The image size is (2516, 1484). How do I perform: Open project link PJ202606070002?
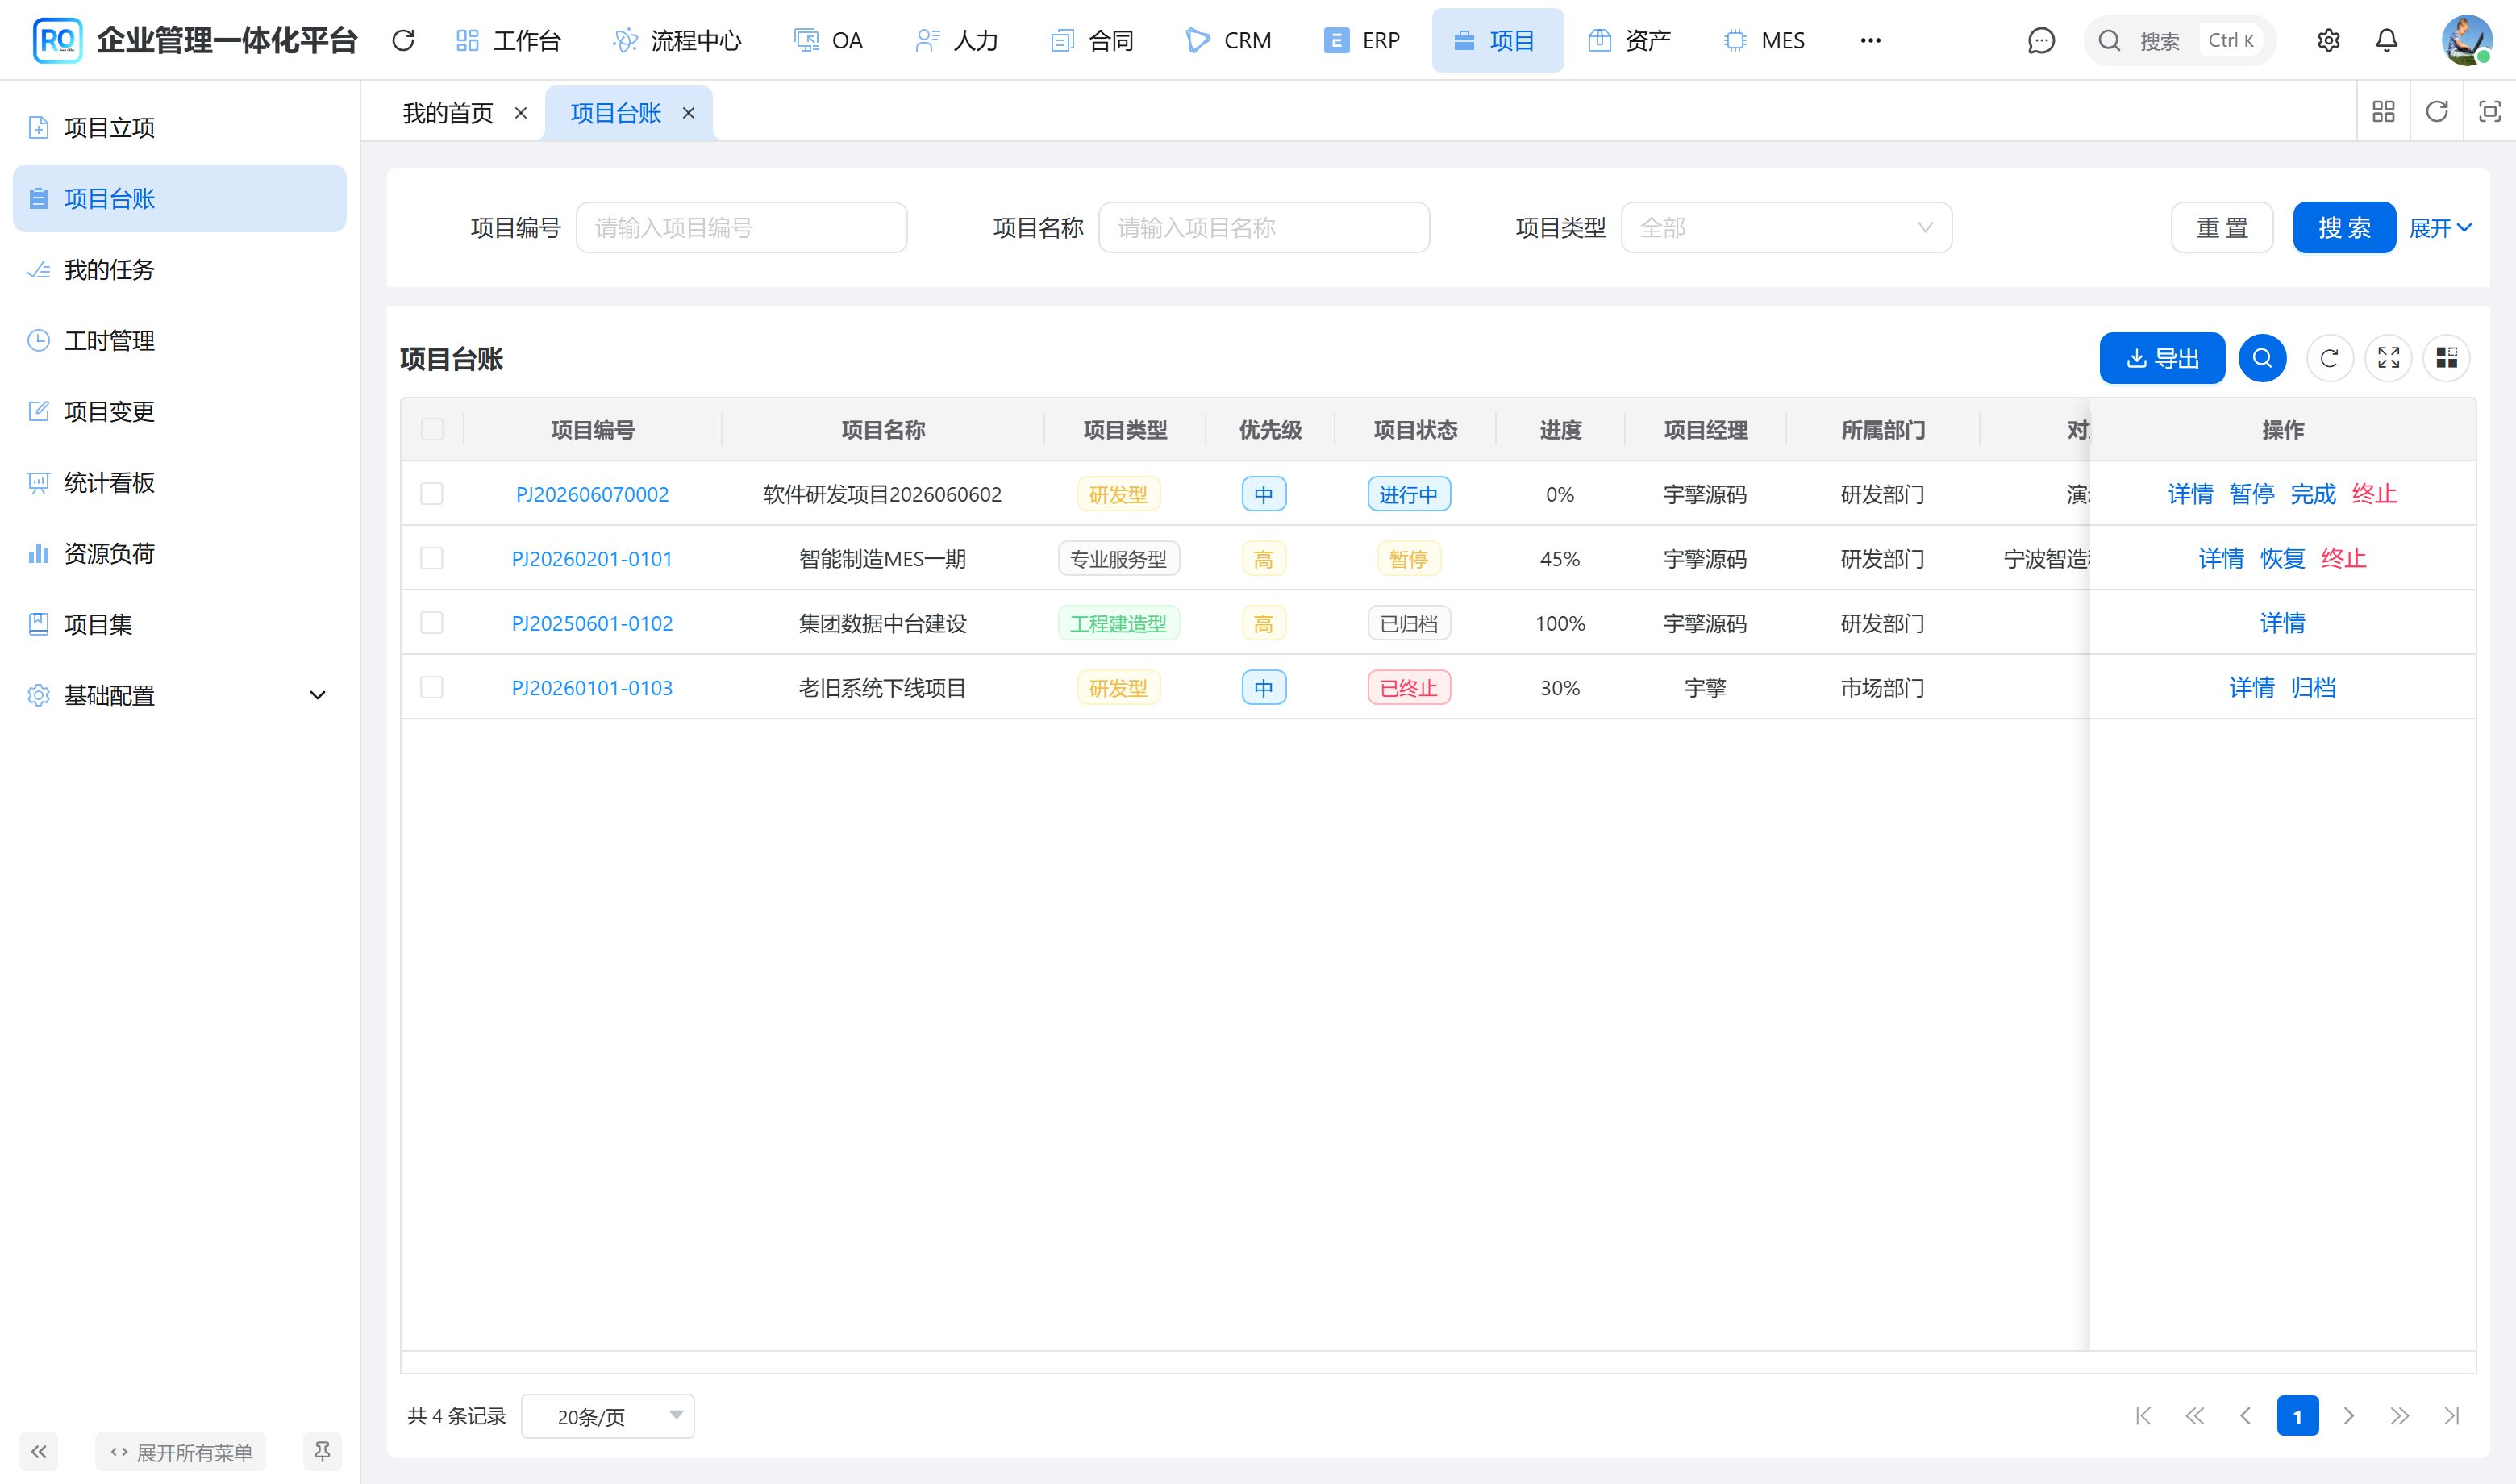[x=592, y=494]
